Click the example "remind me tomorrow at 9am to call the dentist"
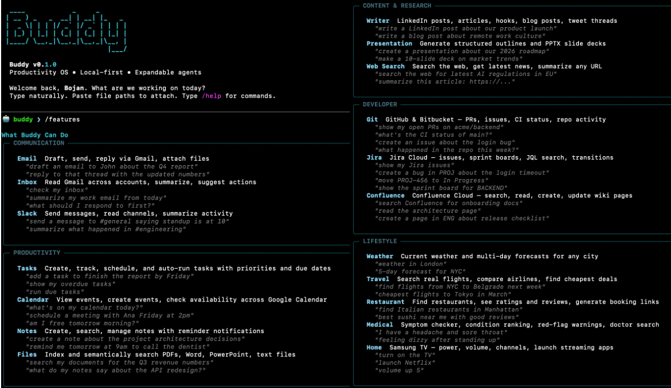Screen dimensions: 671x388 (x=118, y=346)
